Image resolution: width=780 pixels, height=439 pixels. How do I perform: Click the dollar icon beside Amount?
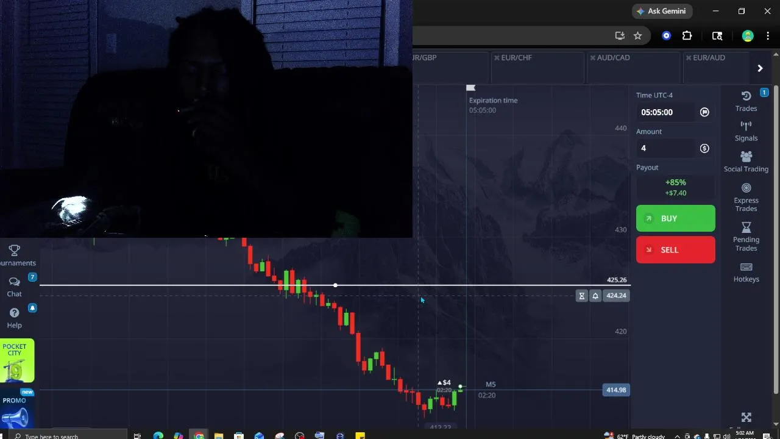[x=704, y=148]
